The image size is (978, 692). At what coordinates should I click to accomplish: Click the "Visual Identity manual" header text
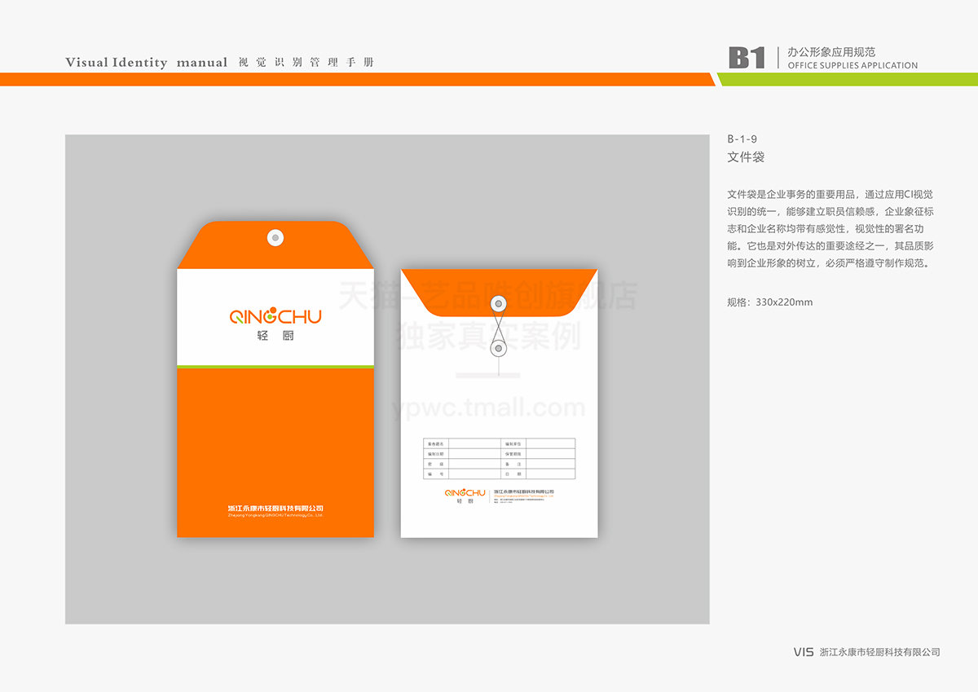click(147, 63)
